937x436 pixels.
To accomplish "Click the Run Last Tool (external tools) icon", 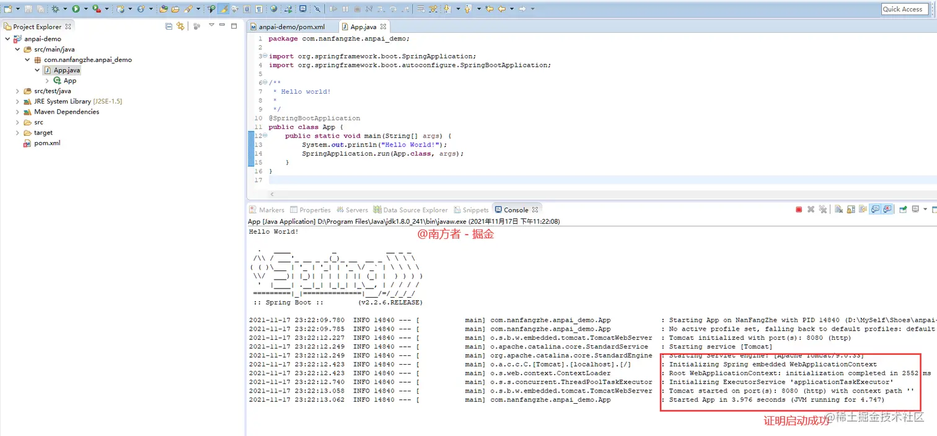I will coord(97,9).
